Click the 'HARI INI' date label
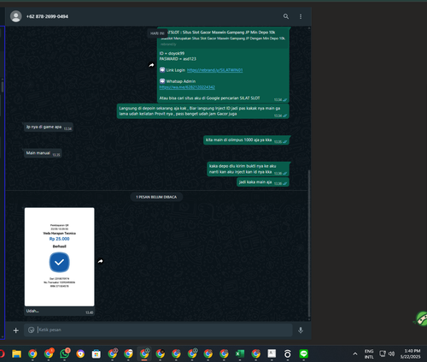Screen dimensions: 427x362 tap(157, 33)
